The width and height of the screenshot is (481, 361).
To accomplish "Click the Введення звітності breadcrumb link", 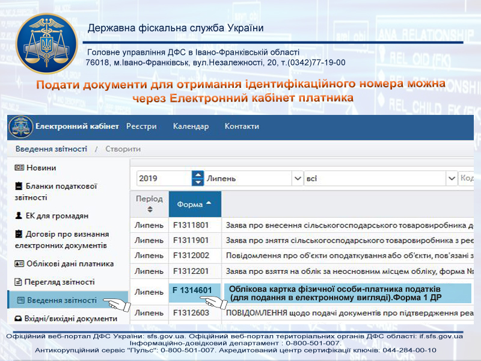I will click(51, 149).
